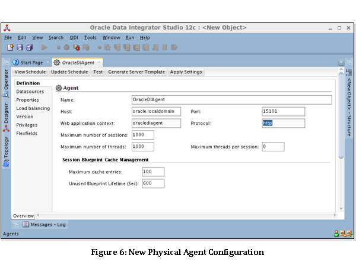Switch to the OracleDIAgent editor tab
This screenshot has width=356, height=262.
point(78,63)
